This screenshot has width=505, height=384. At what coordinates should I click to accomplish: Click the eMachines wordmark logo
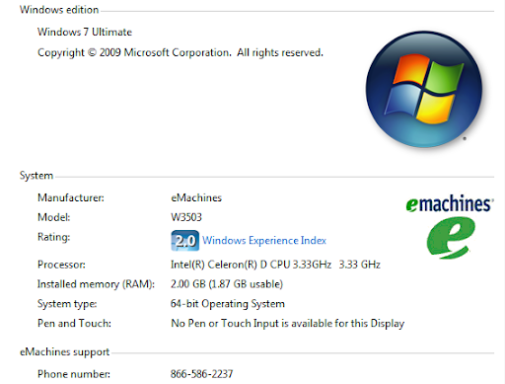tap(450, 203)
